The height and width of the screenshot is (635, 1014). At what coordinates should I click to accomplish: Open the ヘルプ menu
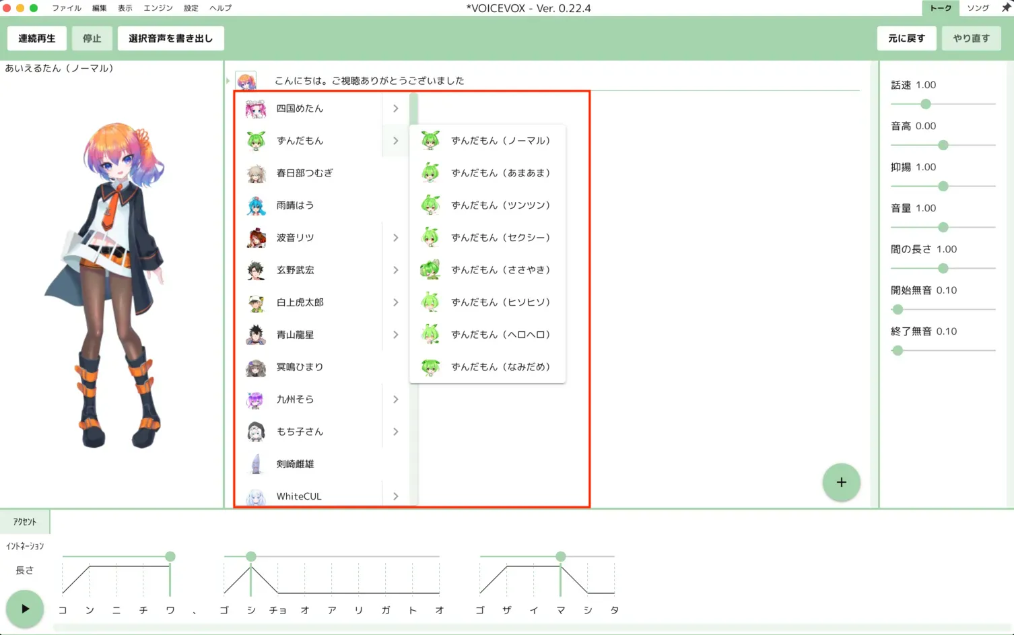(220, 8)
